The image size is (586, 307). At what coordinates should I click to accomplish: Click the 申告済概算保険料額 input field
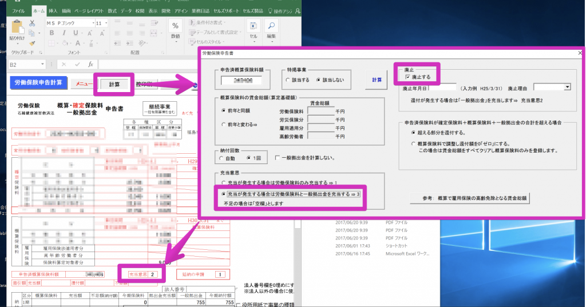click(x=241, y=80)
